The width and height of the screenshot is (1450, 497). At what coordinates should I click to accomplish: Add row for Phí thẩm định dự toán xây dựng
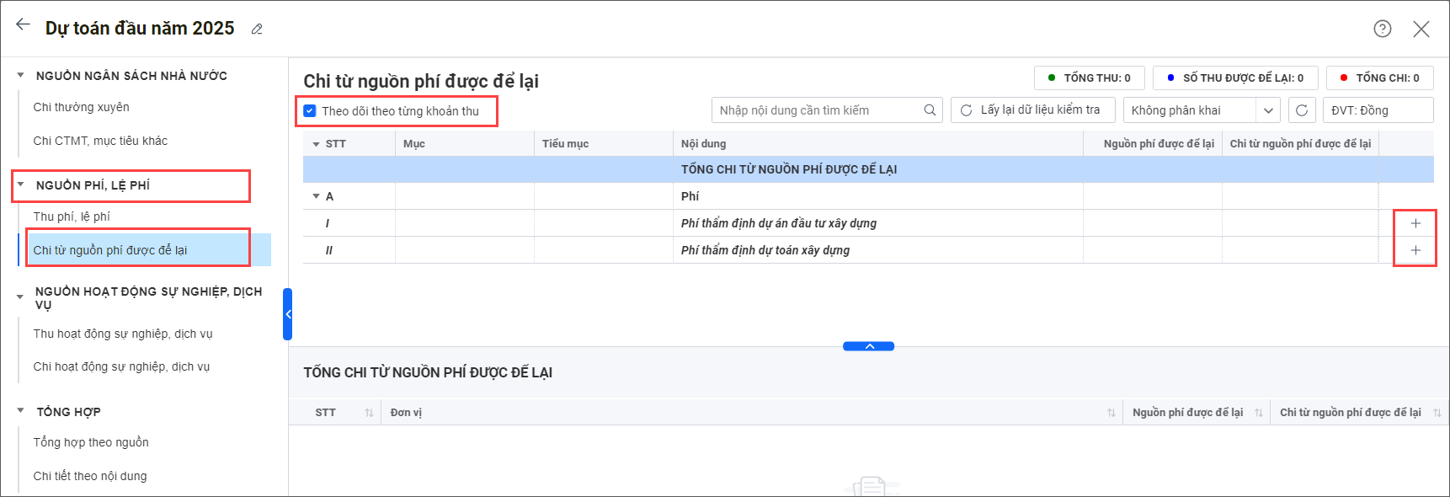point(1415,250)
